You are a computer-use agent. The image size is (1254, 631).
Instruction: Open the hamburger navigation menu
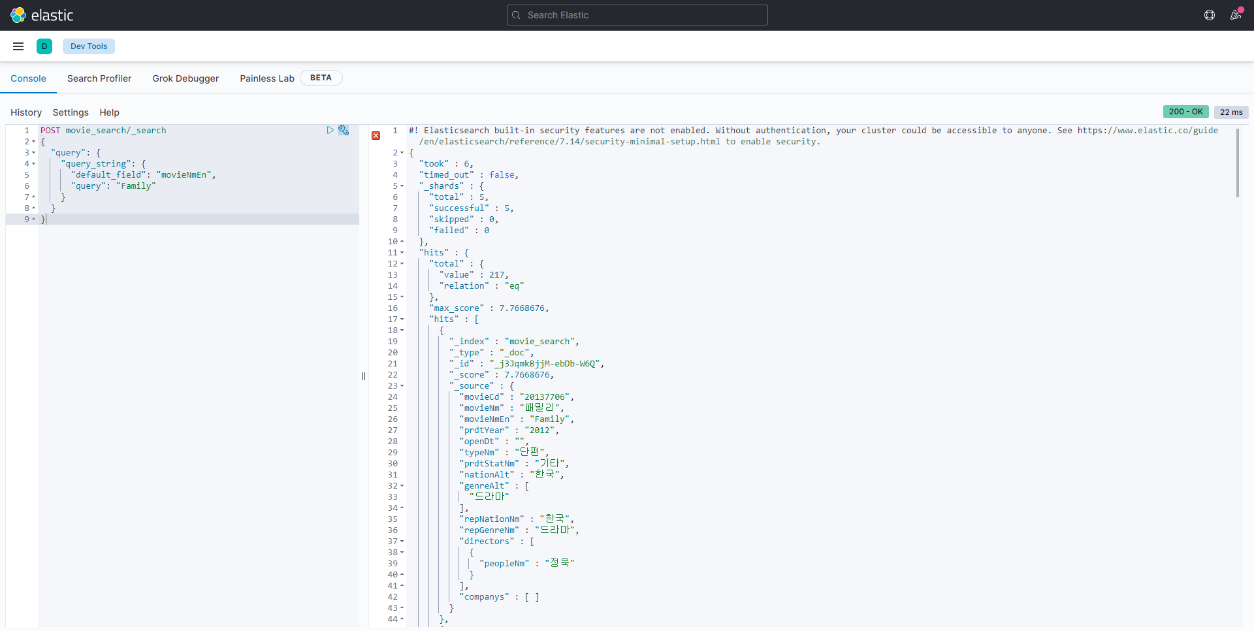pyautogui.click(x=18, y=46)
